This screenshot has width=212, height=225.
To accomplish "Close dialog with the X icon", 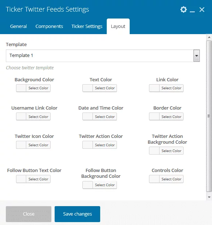I will [202, 9].
